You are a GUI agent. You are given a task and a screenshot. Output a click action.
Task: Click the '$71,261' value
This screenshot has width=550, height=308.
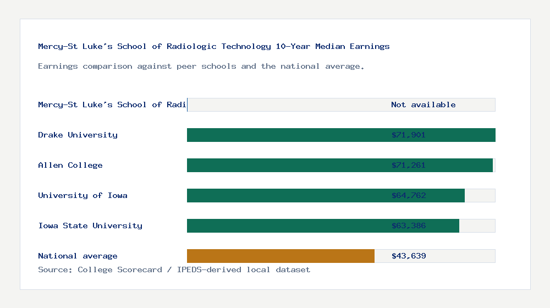point(409,165)
